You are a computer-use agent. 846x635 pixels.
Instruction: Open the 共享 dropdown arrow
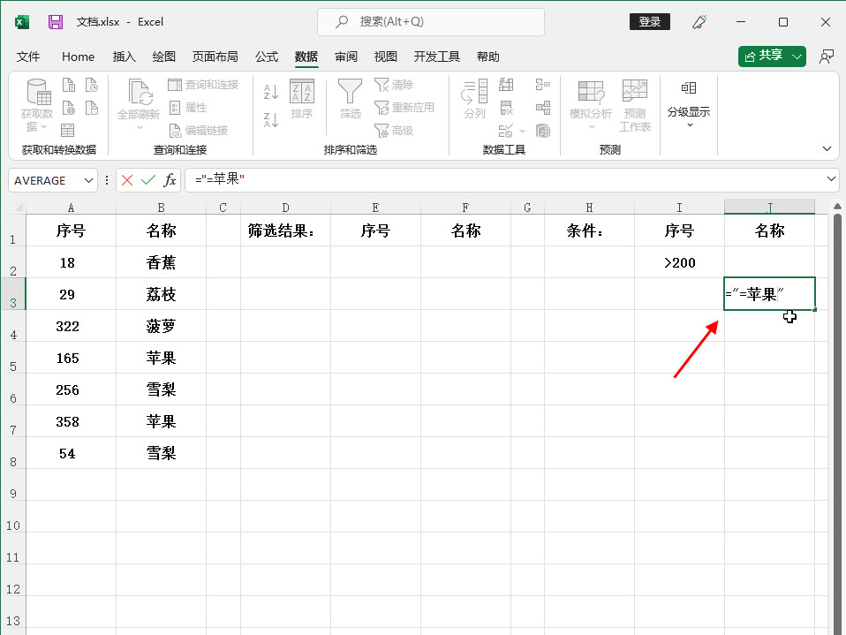[797, 57]
